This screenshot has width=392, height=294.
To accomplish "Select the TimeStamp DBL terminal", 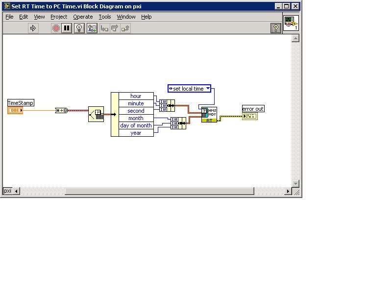I will [15, 110].
